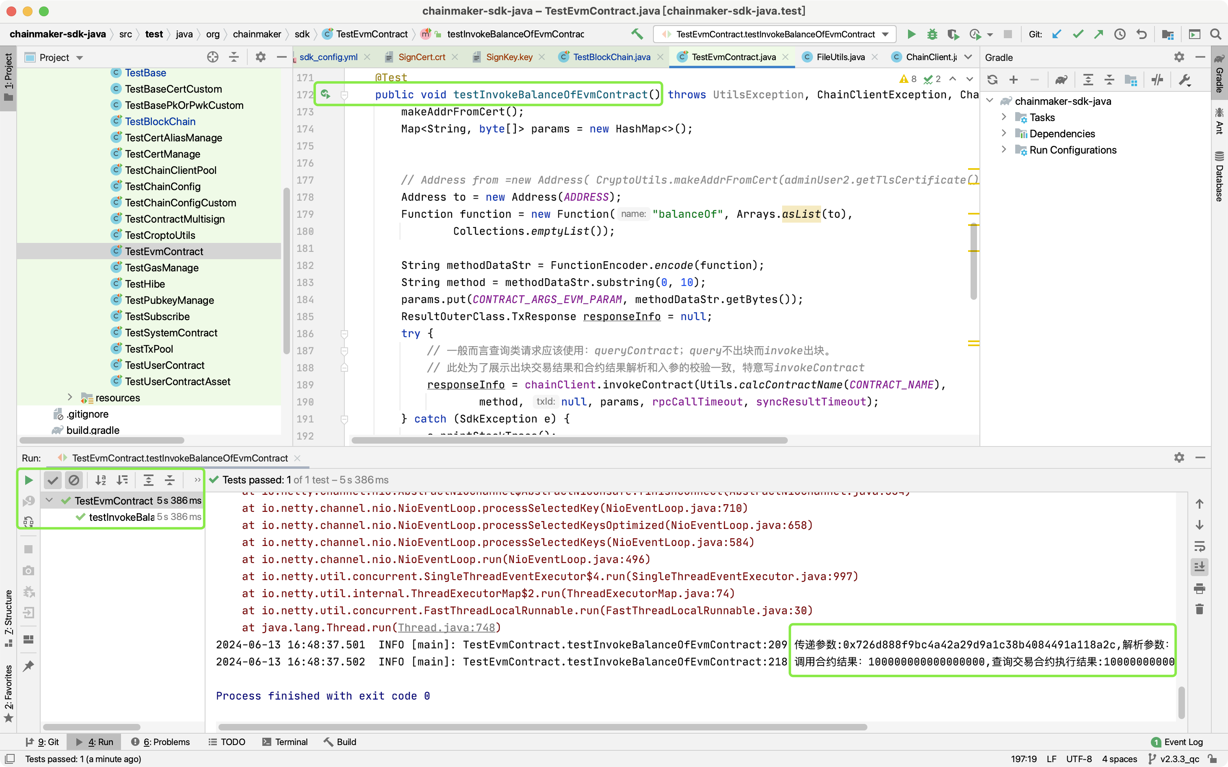
Task: Click Git update project arrow icon
Action: 1057,34
